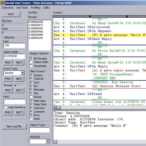This screenshot has width=146, height=146.
Task: Select the 'GW On Reply' event row
Action: [100, 66]
